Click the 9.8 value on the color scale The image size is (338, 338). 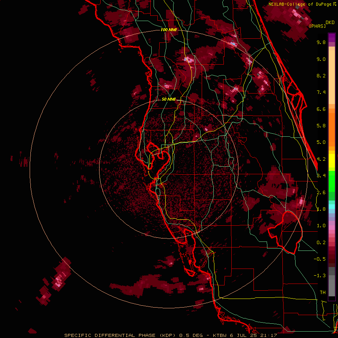321,42
